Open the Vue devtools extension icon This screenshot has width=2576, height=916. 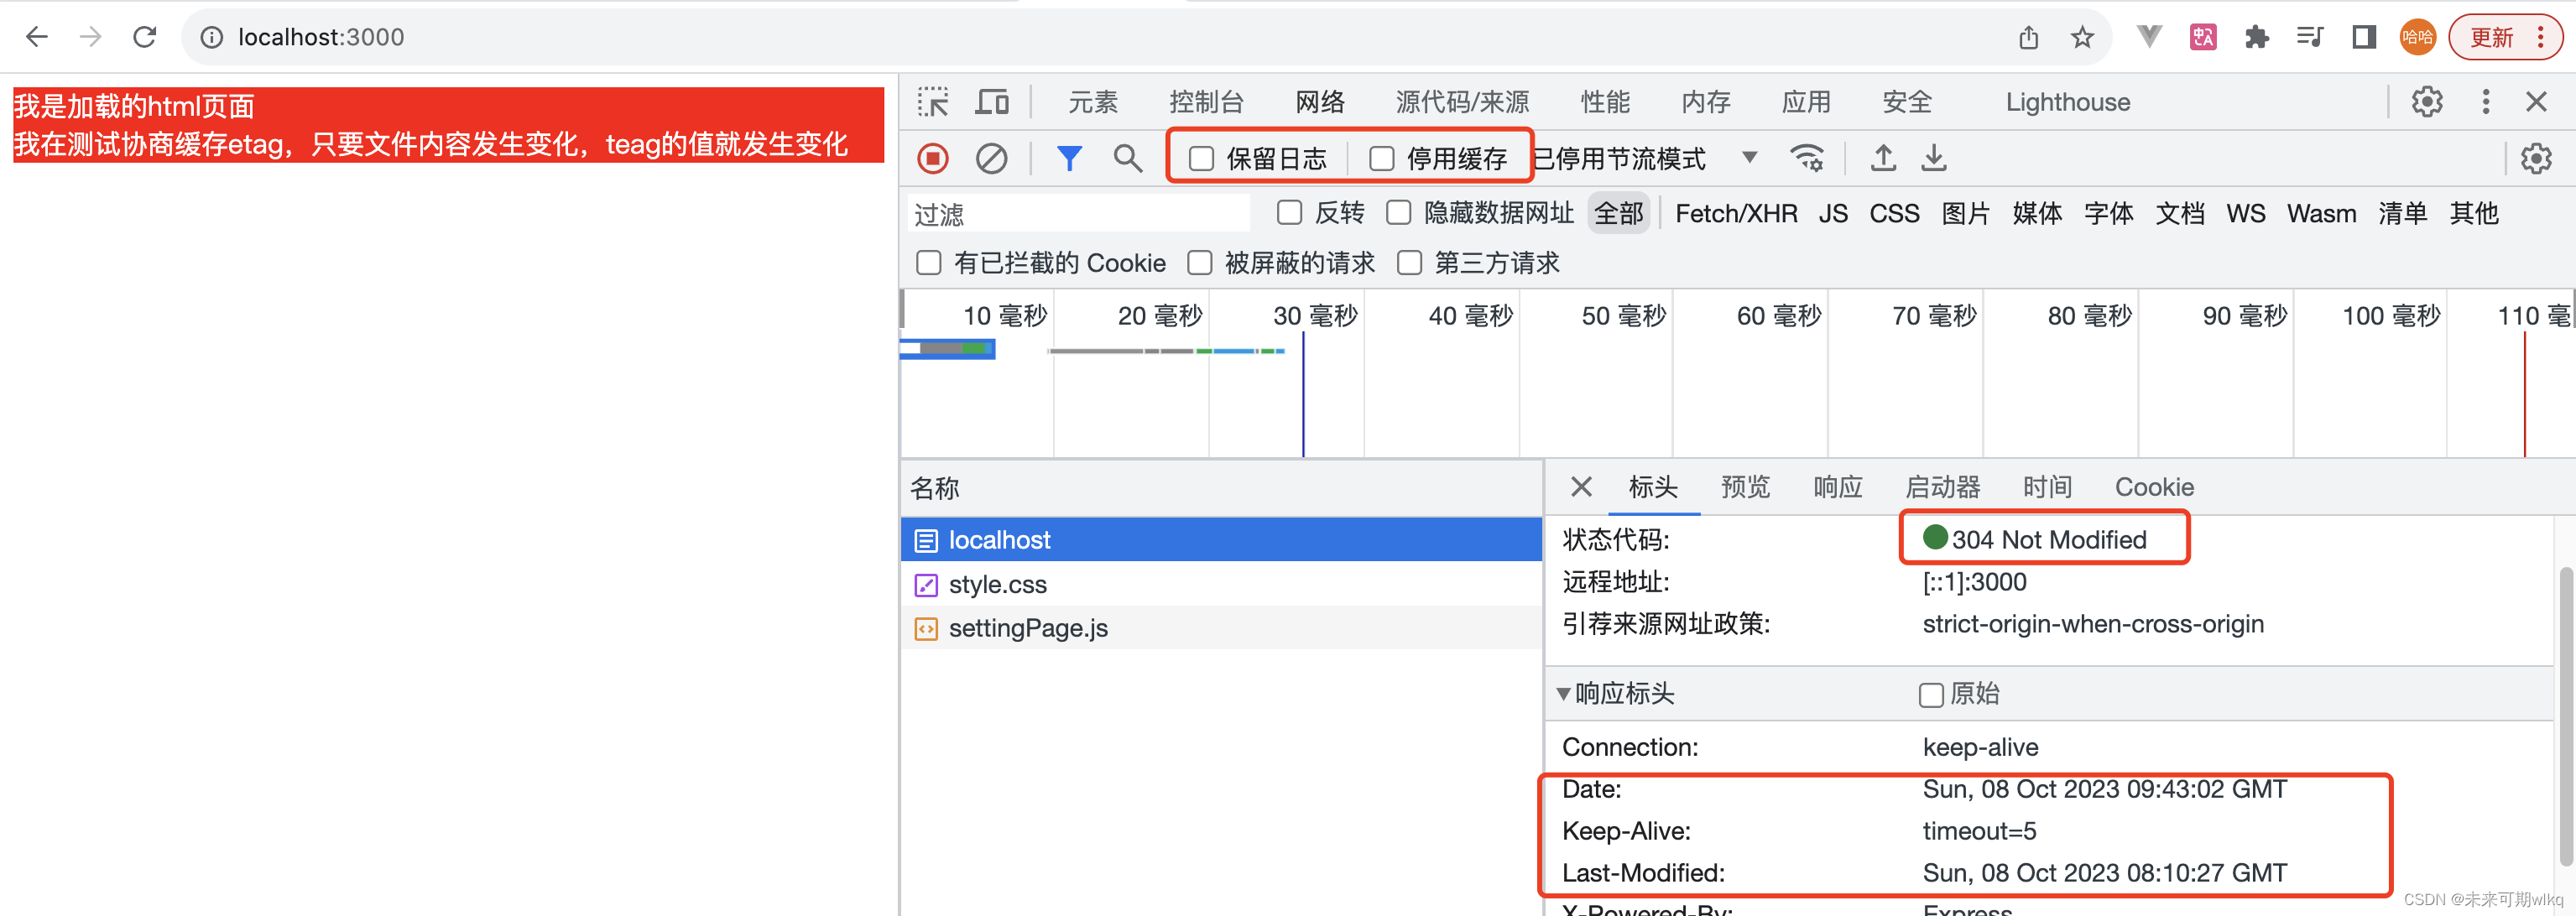[2149, 38]
